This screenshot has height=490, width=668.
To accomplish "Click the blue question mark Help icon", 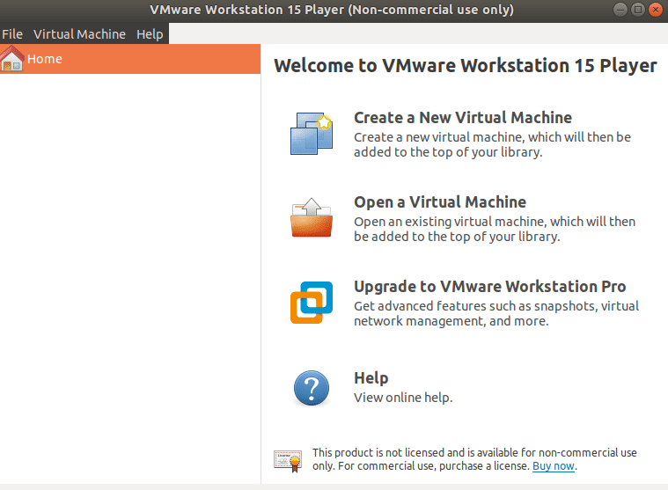I will pos(312,388).
